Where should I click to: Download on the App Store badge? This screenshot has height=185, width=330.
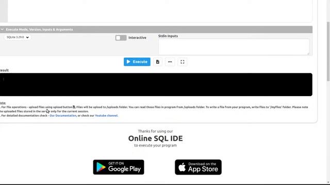coord(198,167)
